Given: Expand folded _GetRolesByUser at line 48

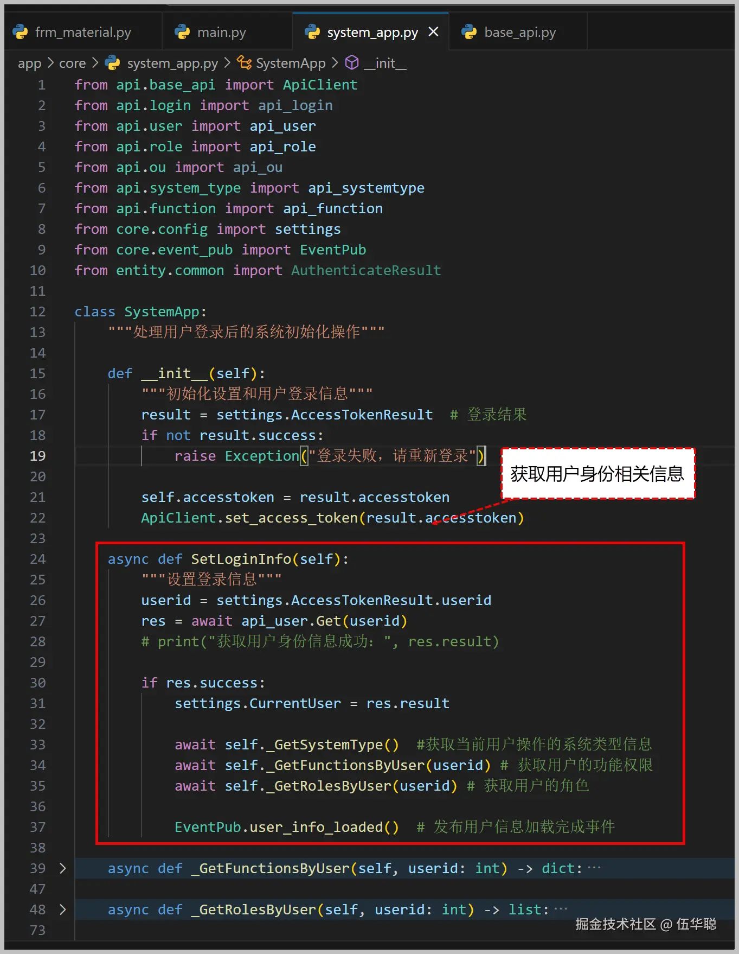Looking at the screenshot, I should [x=62, y=910].
